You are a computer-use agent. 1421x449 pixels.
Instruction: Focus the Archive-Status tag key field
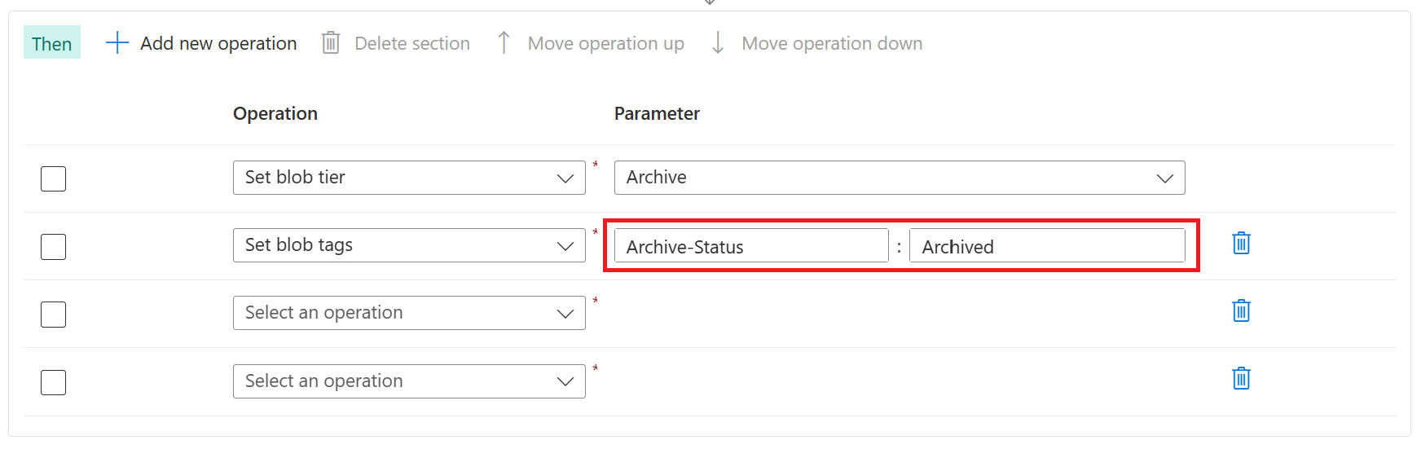point(751,246)
